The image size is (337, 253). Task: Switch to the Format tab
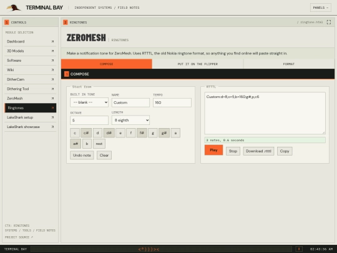pyautogui.click(x=289, y=64)
